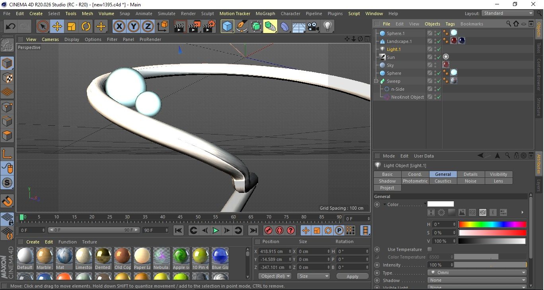The width and height of the screenshot is (544, 290).
Task: Activate the Rotate tool
Action: tap(86, 27)
